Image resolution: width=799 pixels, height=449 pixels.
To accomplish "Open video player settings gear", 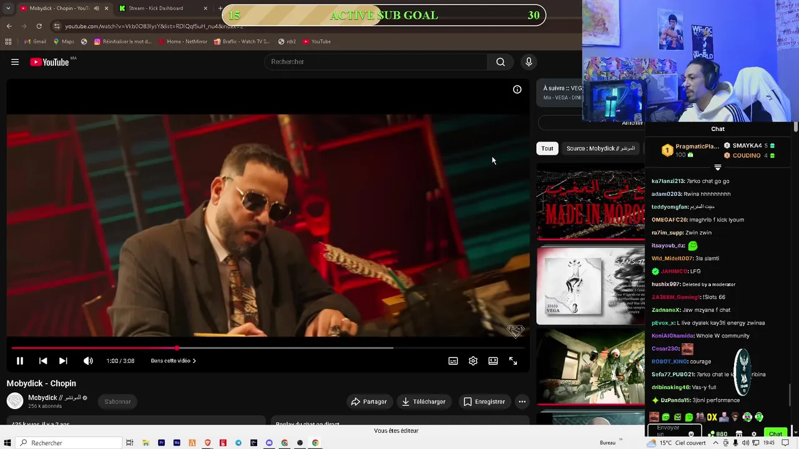I will [x=473, y=360].
